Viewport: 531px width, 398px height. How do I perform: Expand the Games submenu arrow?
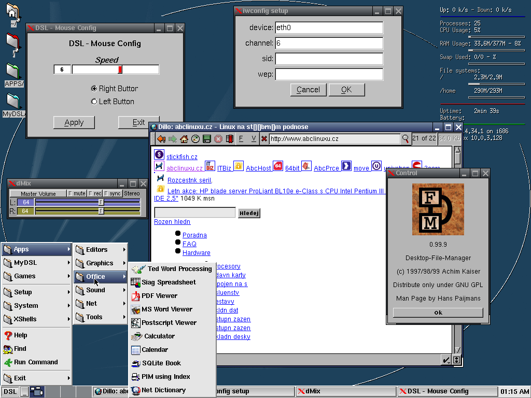click(69, 276)
